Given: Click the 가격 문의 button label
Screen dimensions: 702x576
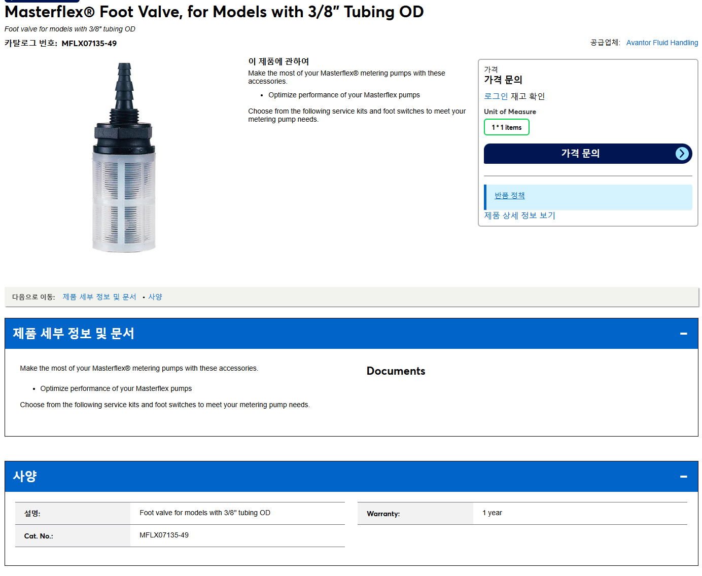Looking at the screenshot, I should point(580,154).
